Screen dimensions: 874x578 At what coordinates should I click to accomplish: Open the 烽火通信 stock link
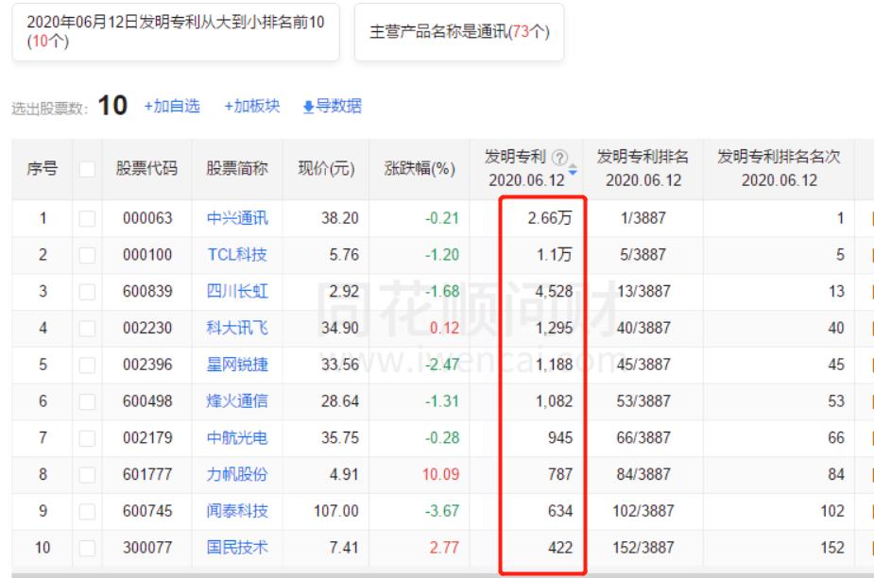coord(237,401)
